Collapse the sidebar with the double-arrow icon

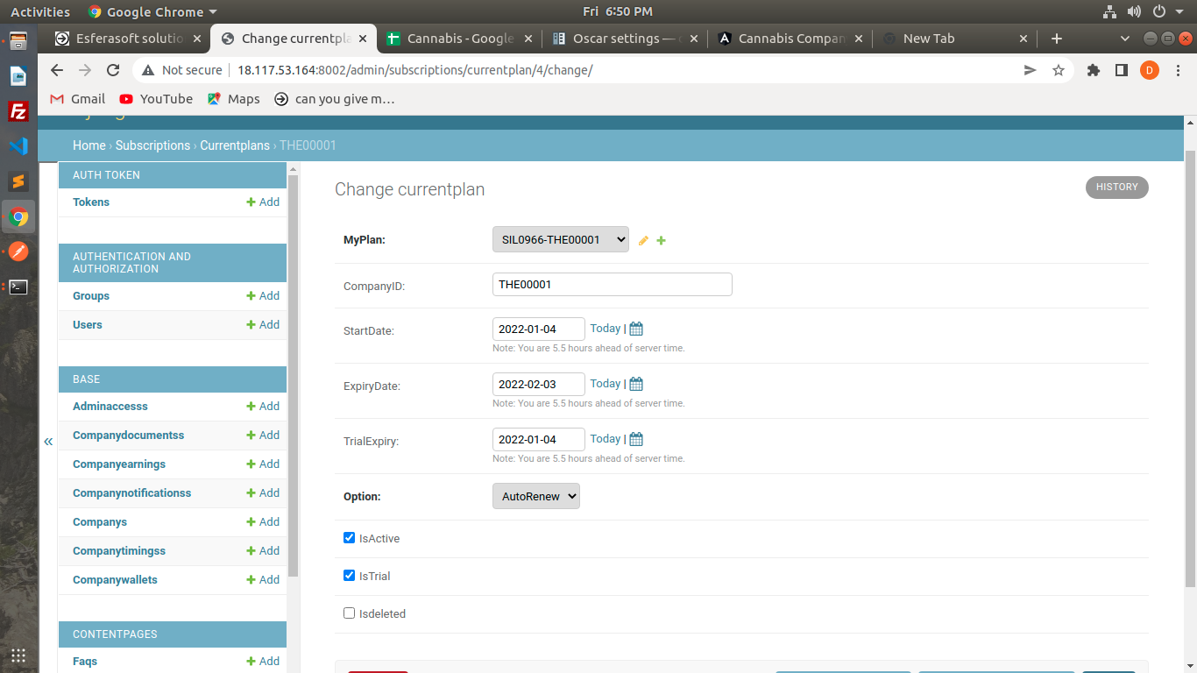[48, 442]
